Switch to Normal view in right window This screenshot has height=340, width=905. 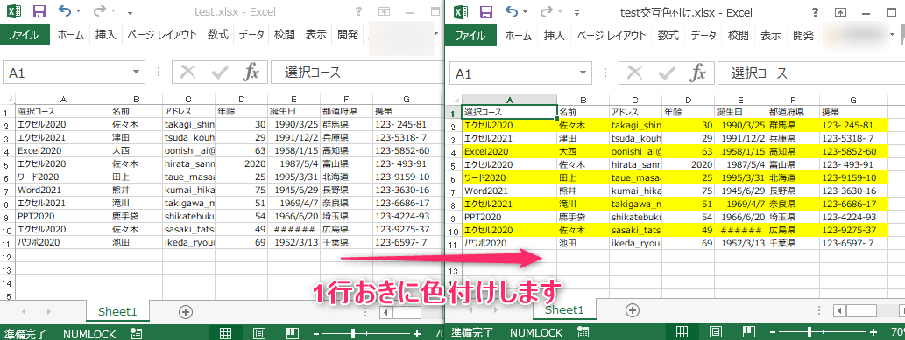coord(682,332)
